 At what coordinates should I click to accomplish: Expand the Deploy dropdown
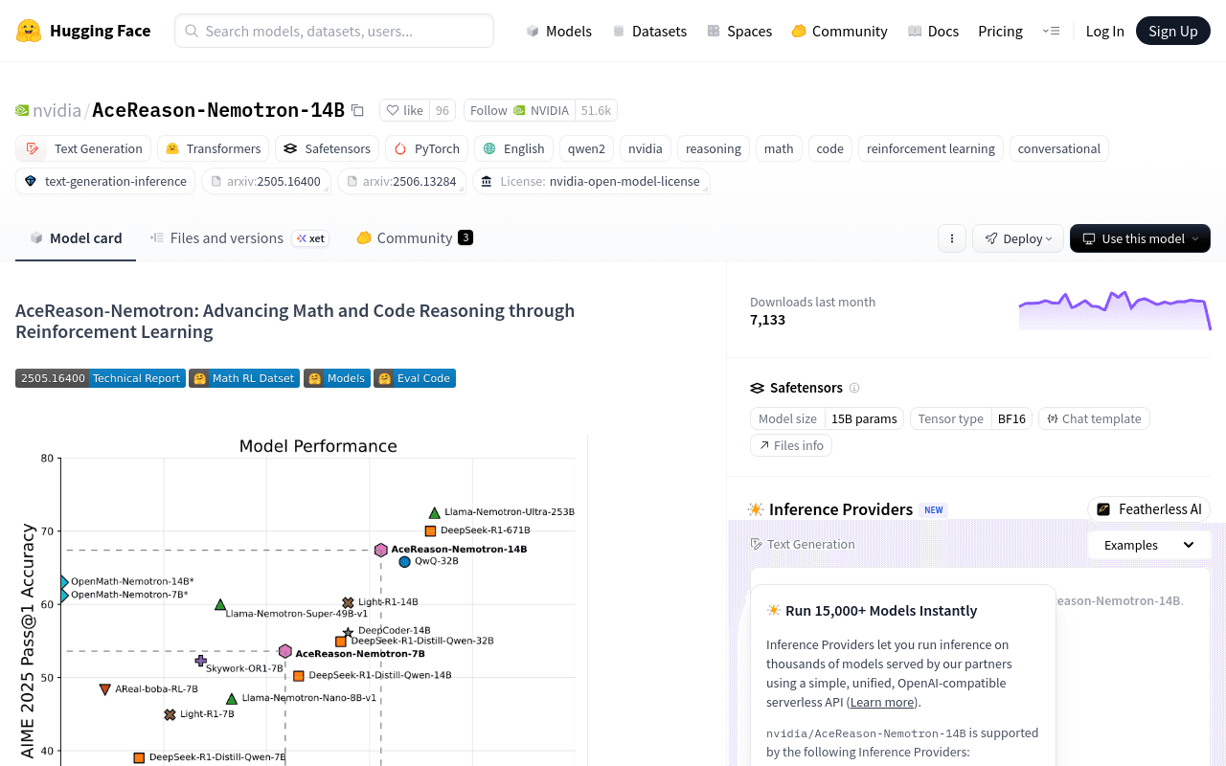point(1018,238)
